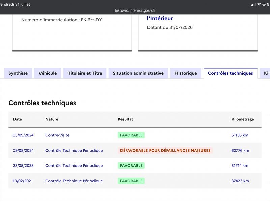Screen dimensions: 270x203
Task: Tap the orientation lock status icon
Action: [x=264, y=4]
